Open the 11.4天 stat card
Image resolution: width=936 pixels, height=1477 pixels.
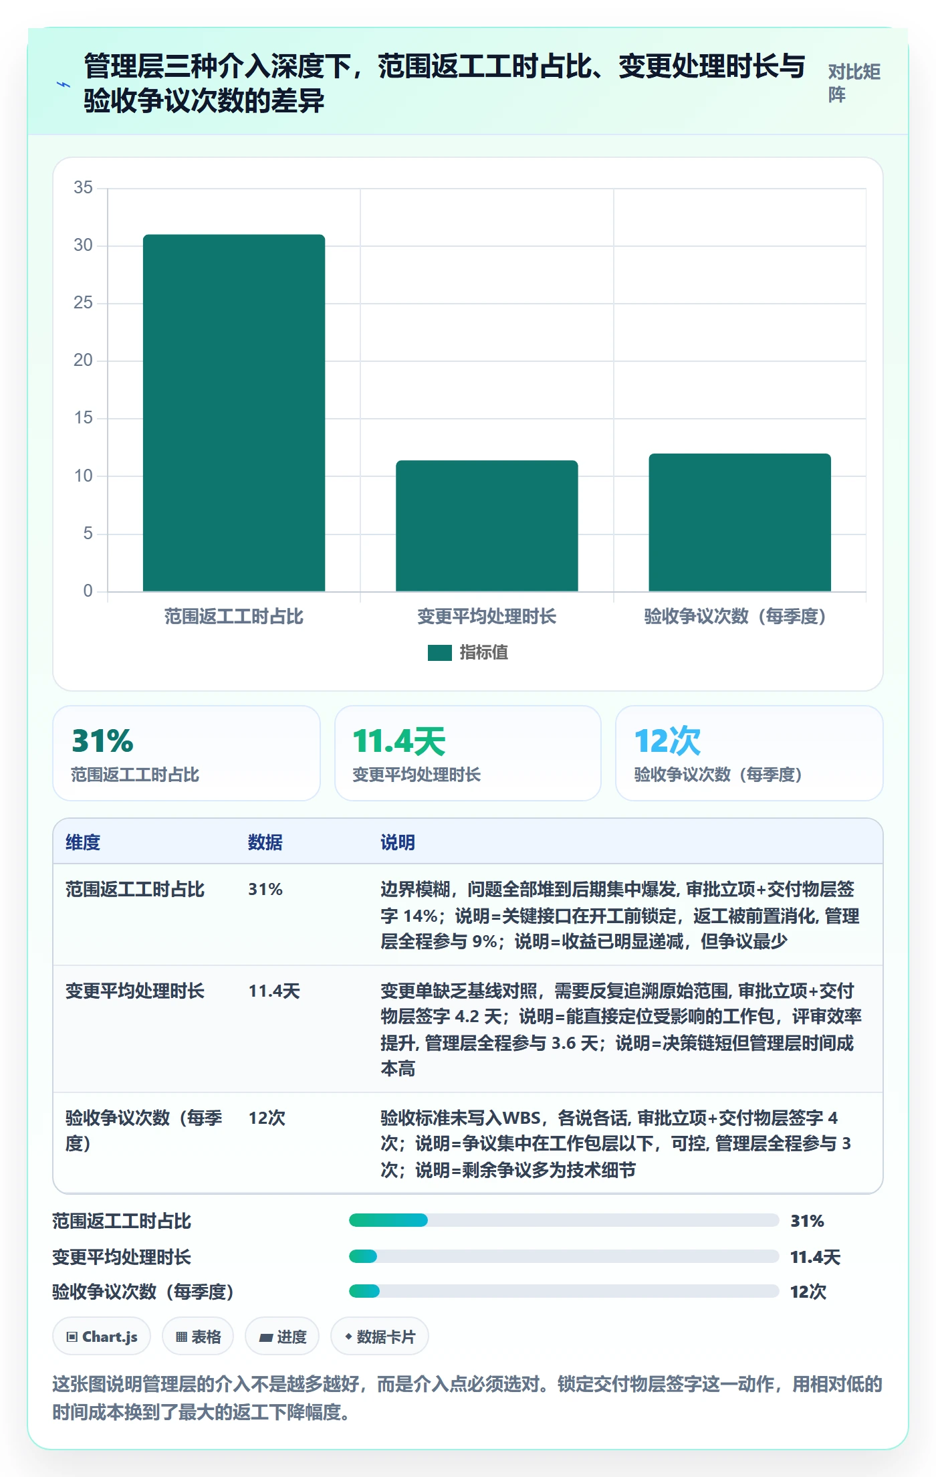[468, 753]
